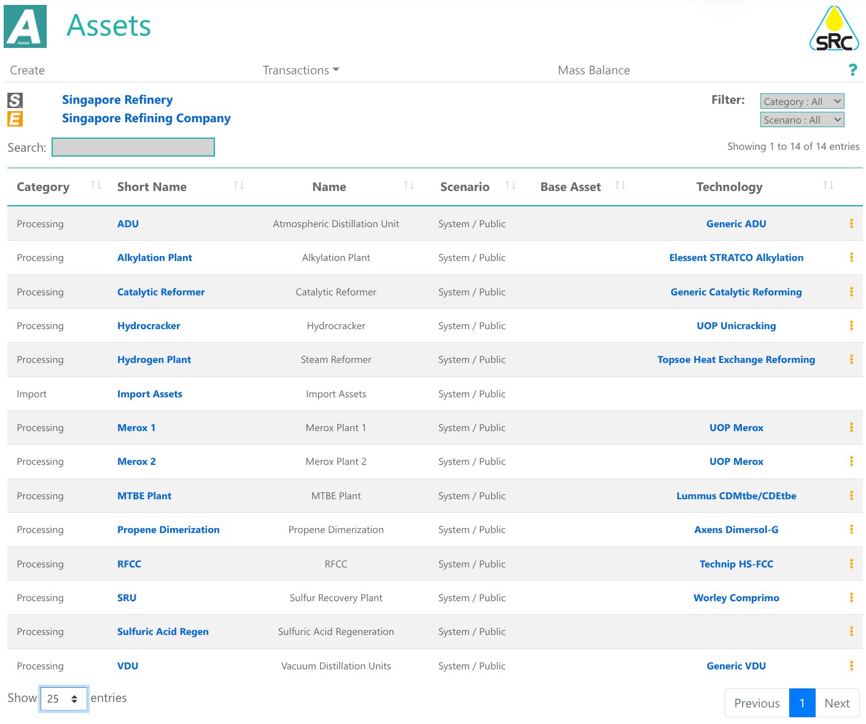The width and height of the screenshot is (866, 724).
Task: Open help via the question mark icon
Action: 852,70
